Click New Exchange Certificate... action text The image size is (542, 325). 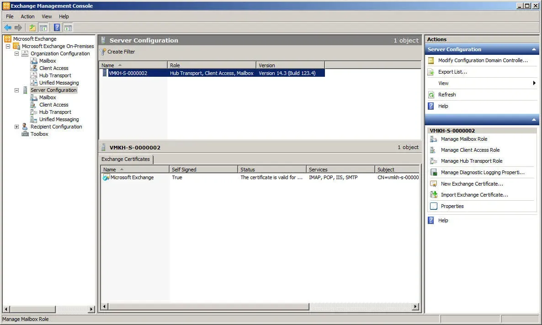click(x=472, y=184)
